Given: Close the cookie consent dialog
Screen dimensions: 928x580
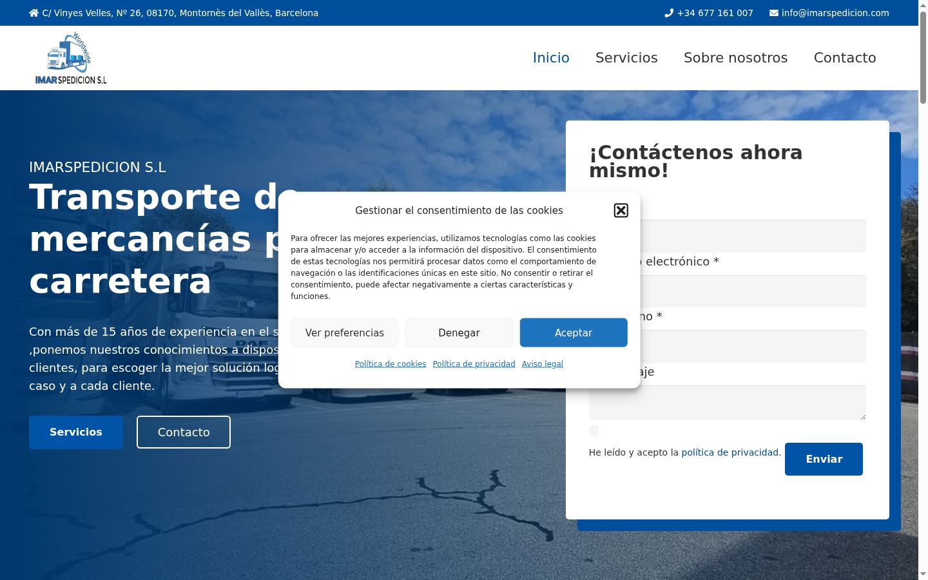Looking at the screenshot, I should click(621, 211).
